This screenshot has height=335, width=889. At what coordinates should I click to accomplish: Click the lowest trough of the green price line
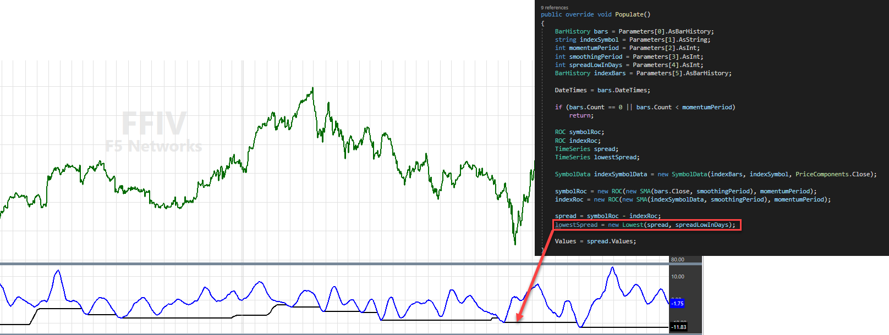(x=515, y=243)
